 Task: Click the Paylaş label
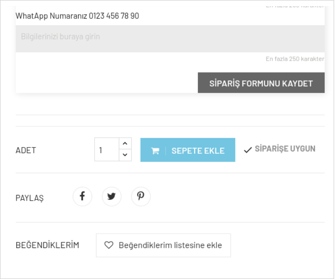30,198
